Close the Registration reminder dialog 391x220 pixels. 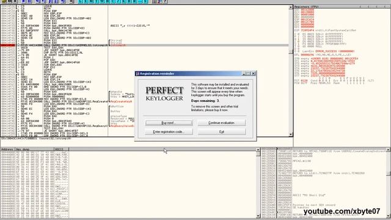coord(253,73)
